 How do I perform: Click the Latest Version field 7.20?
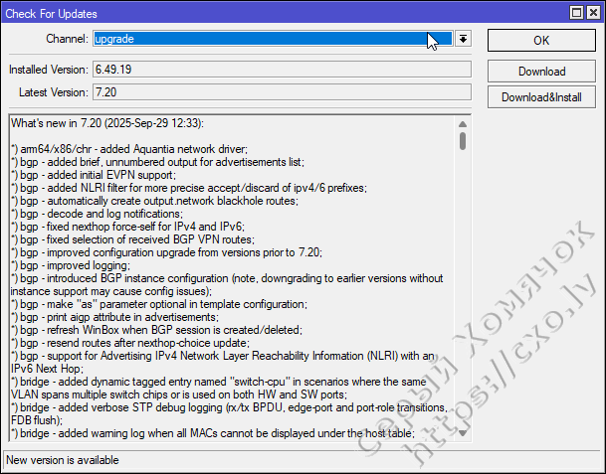(x=281, y=91)
